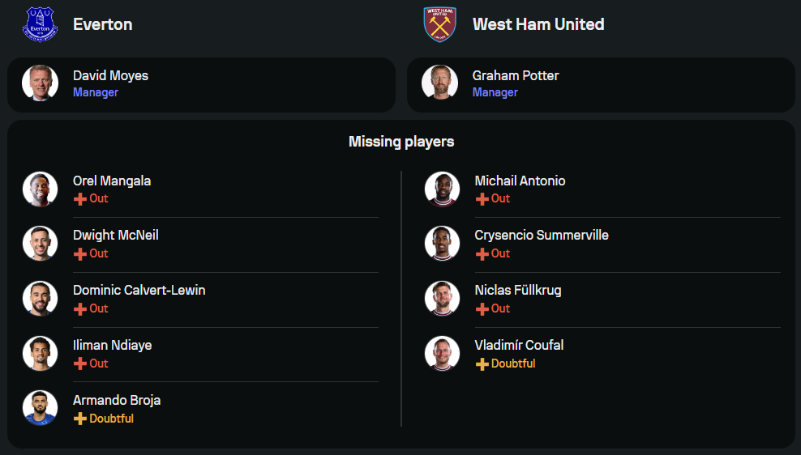801x455 pixels.
Task: Click the West Ham United team name
Action: click(538, 24)
